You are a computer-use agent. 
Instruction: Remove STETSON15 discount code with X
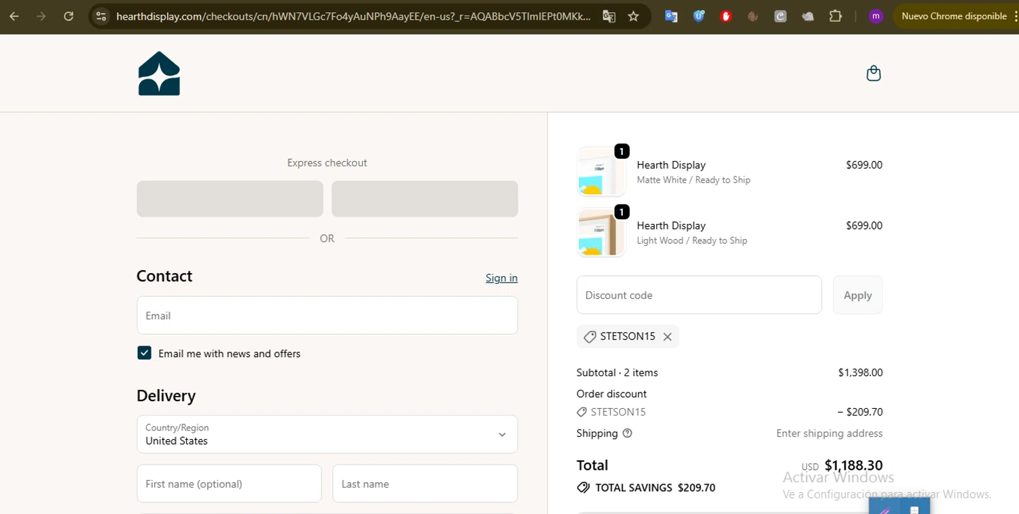pos(667,337)
